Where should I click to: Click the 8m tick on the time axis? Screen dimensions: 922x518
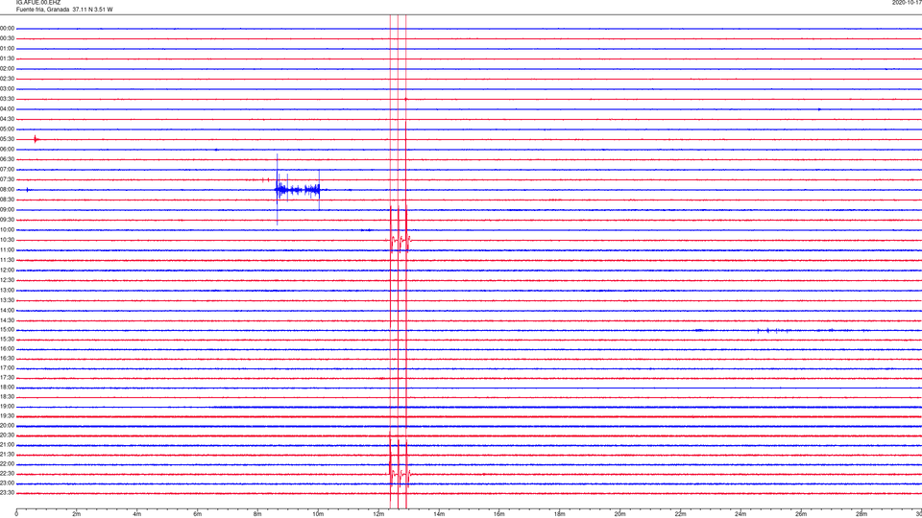pyautogui.click(x=257, y=514)
